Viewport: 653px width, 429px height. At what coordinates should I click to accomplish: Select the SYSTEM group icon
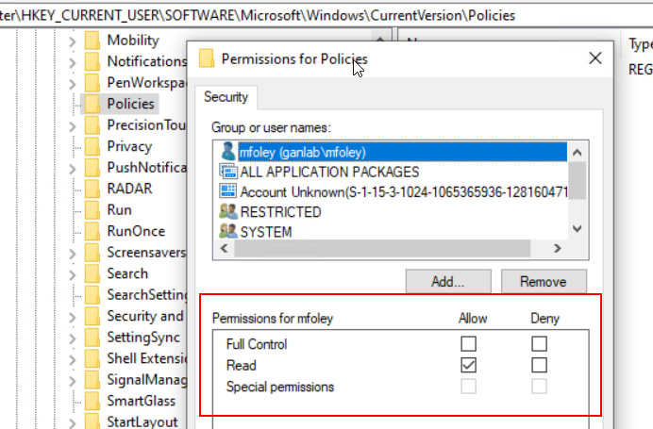(227, 231)
